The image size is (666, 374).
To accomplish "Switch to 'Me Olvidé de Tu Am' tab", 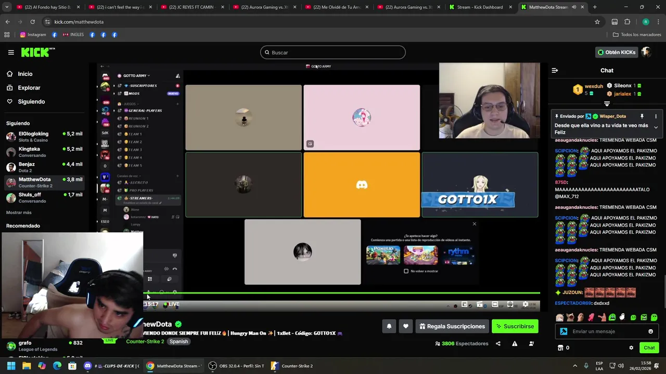I will (336, 7).
